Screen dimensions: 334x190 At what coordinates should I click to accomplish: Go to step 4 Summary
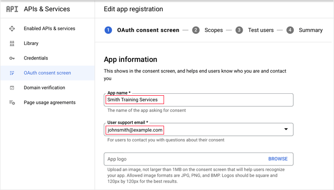point(305,30)
